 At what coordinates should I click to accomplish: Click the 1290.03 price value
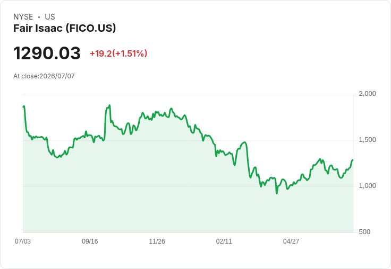pos(47,53)
